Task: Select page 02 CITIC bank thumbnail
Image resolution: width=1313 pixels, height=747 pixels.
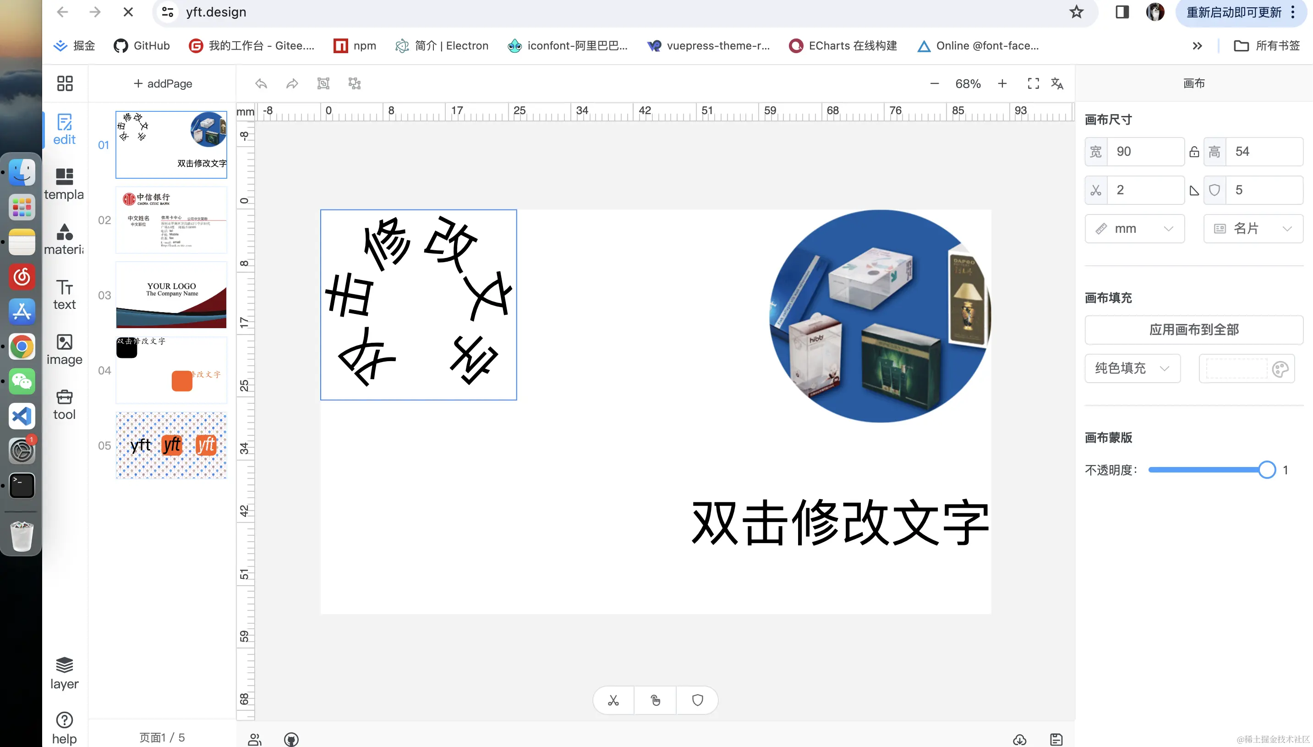Action: pos(171,220)
